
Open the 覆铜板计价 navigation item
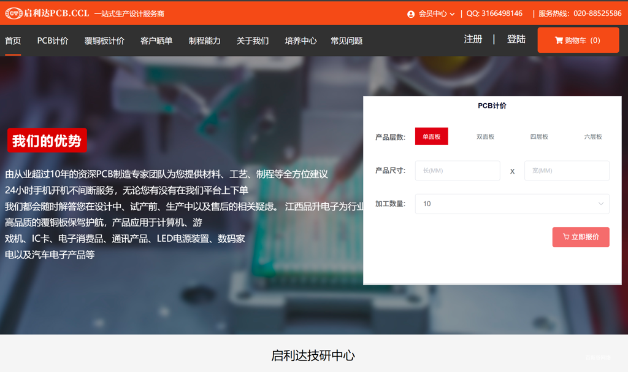coord(104,41)
